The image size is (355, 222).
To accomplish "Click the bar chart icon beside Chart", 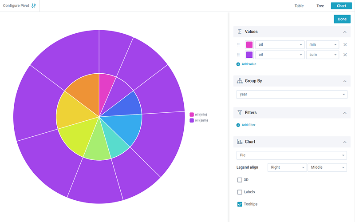I will [240, 142].
